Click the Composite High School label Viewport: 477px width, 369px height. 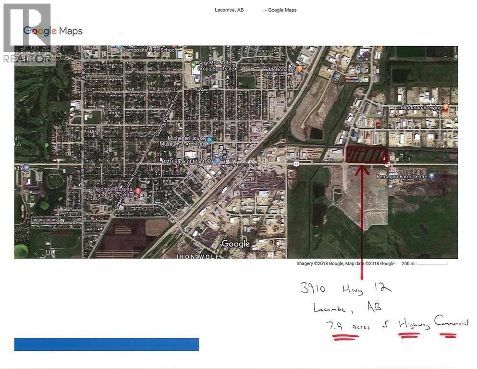point(149,49)
